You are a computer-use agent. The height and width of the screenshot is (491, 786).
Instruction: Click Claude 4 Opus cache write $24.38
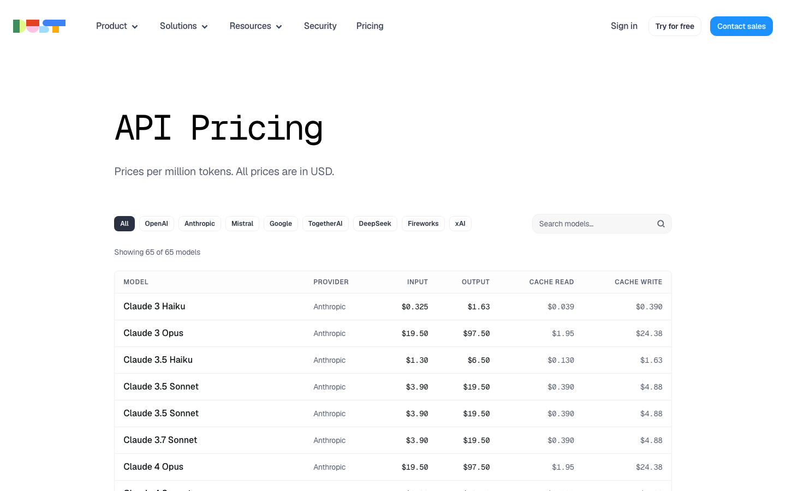(649, 467)
